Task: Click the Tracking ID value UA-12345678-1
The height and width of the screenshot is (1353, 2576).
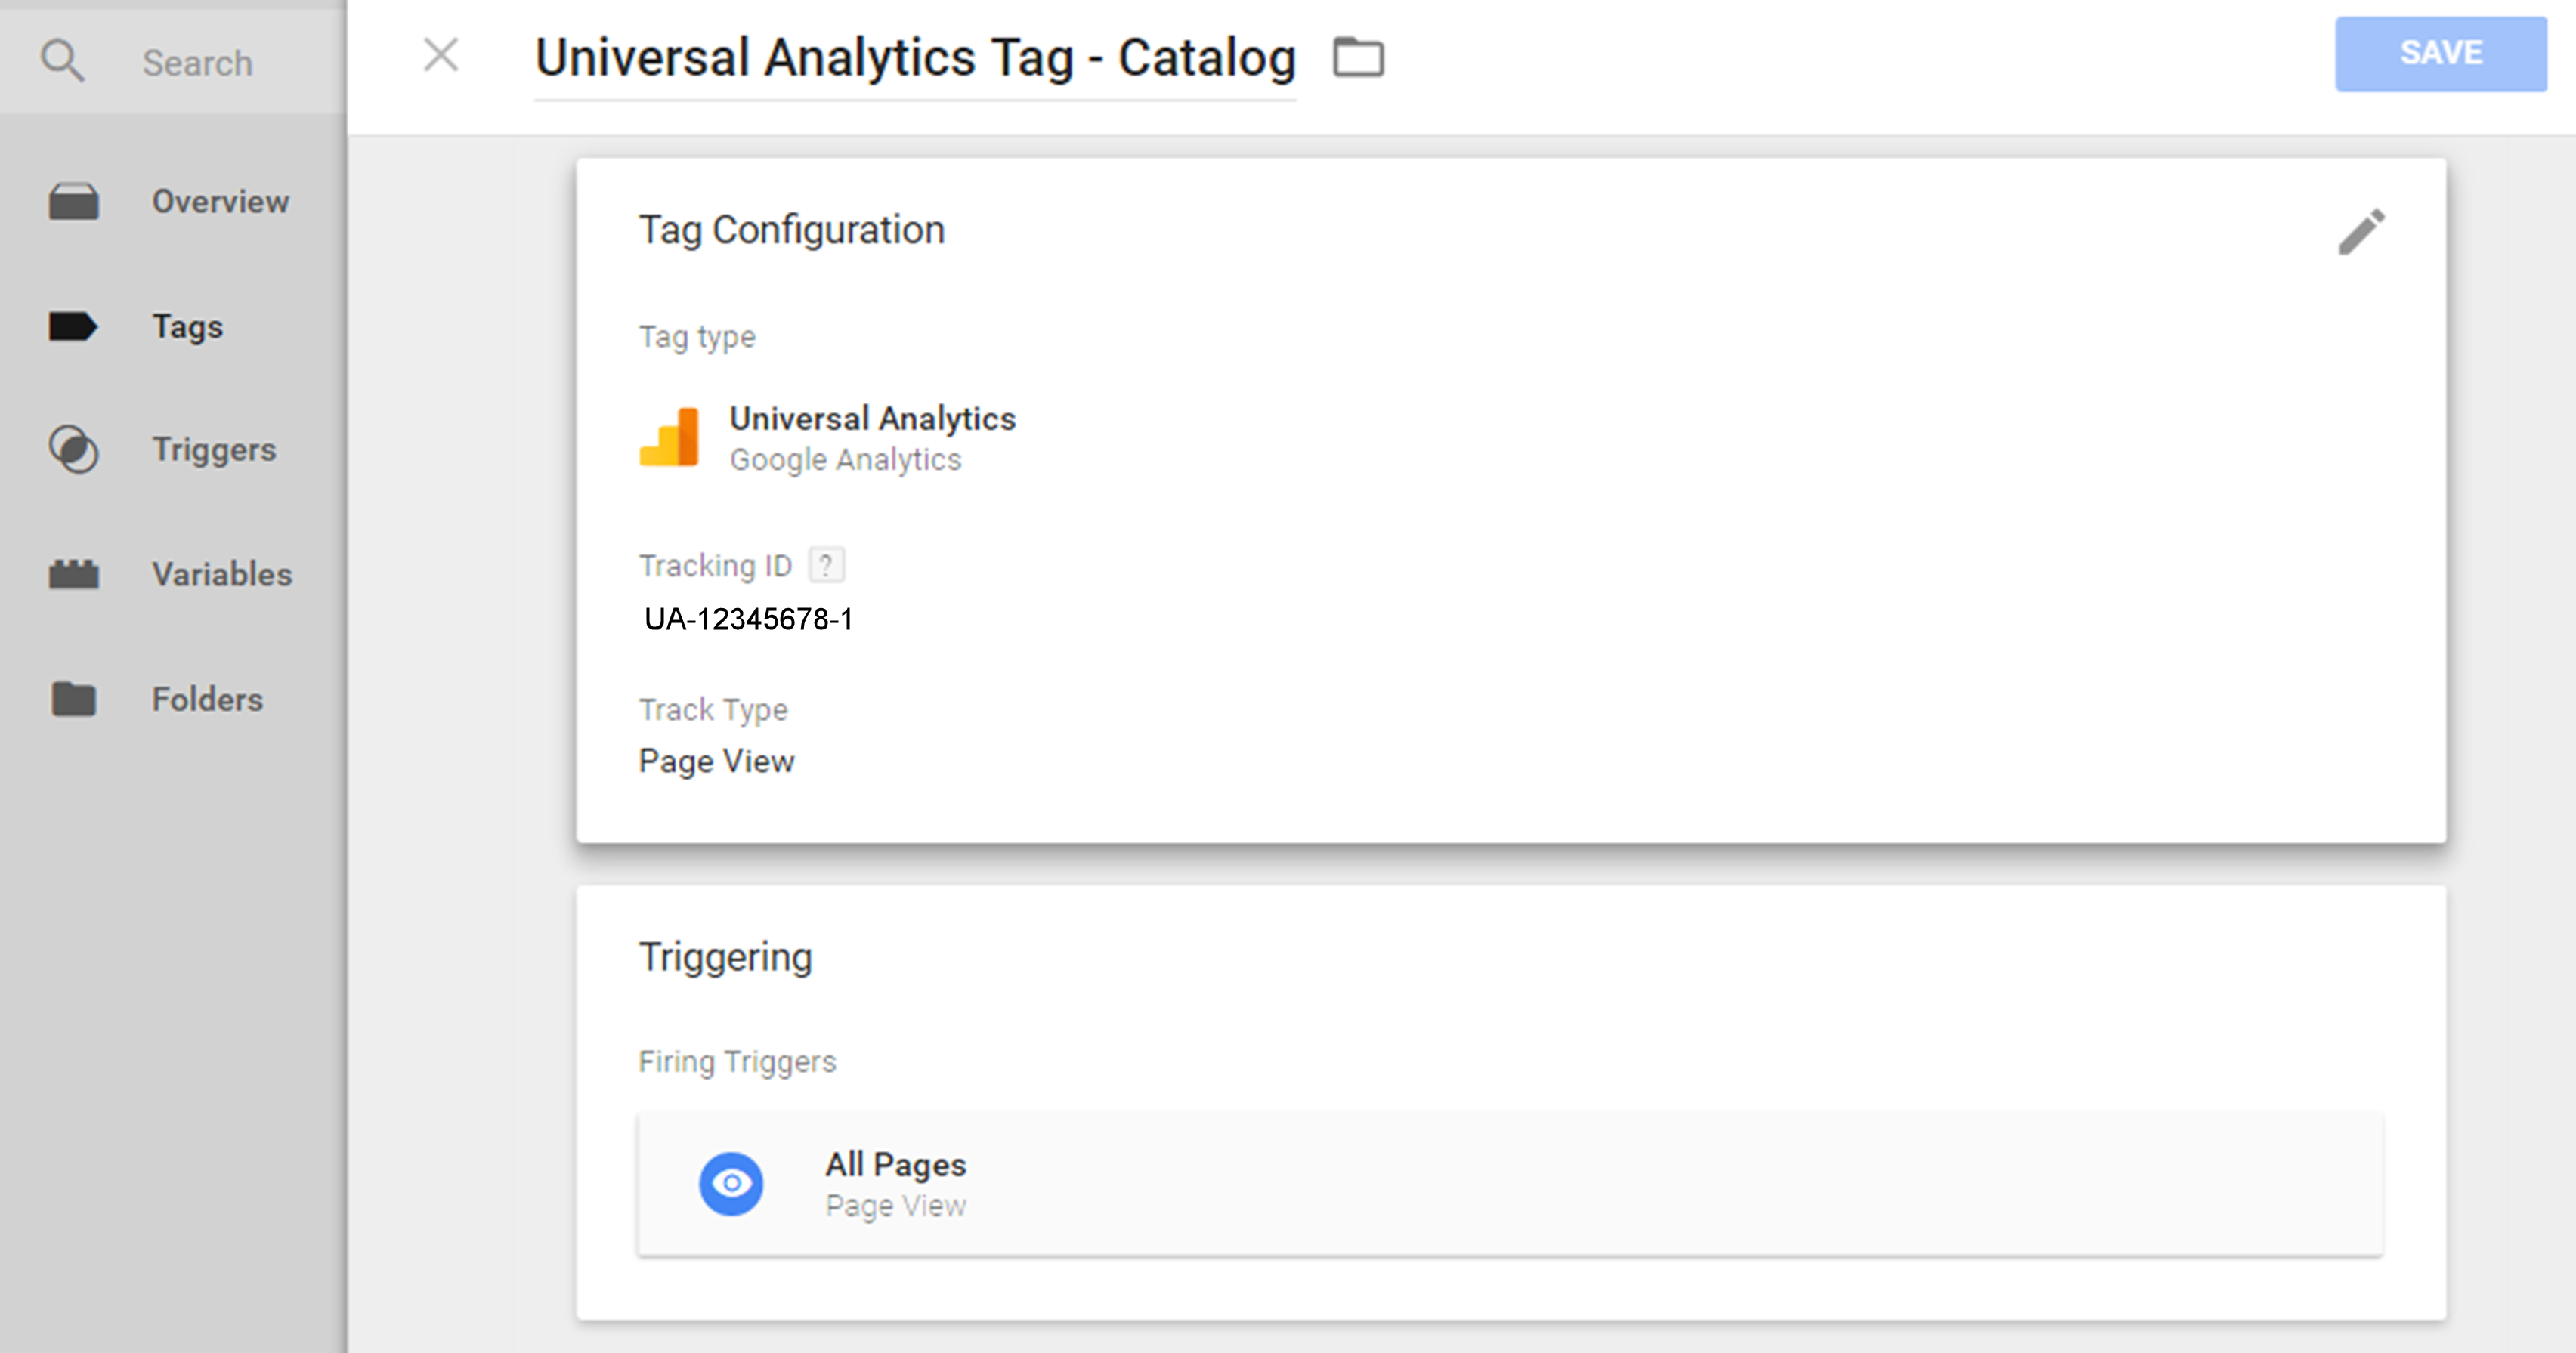Action: coord(751,618)
